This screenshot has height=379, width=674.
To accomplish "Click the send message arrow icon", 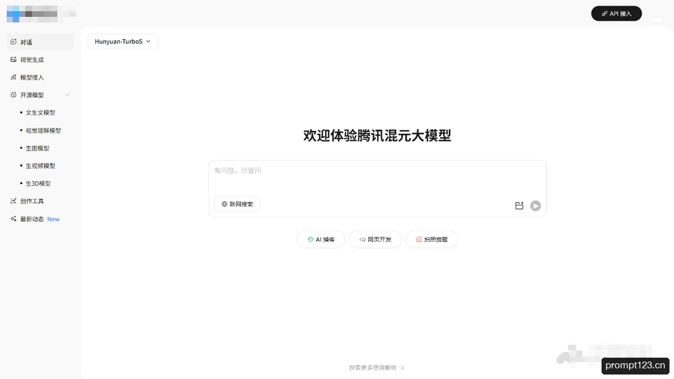I will tap(536, 206).
